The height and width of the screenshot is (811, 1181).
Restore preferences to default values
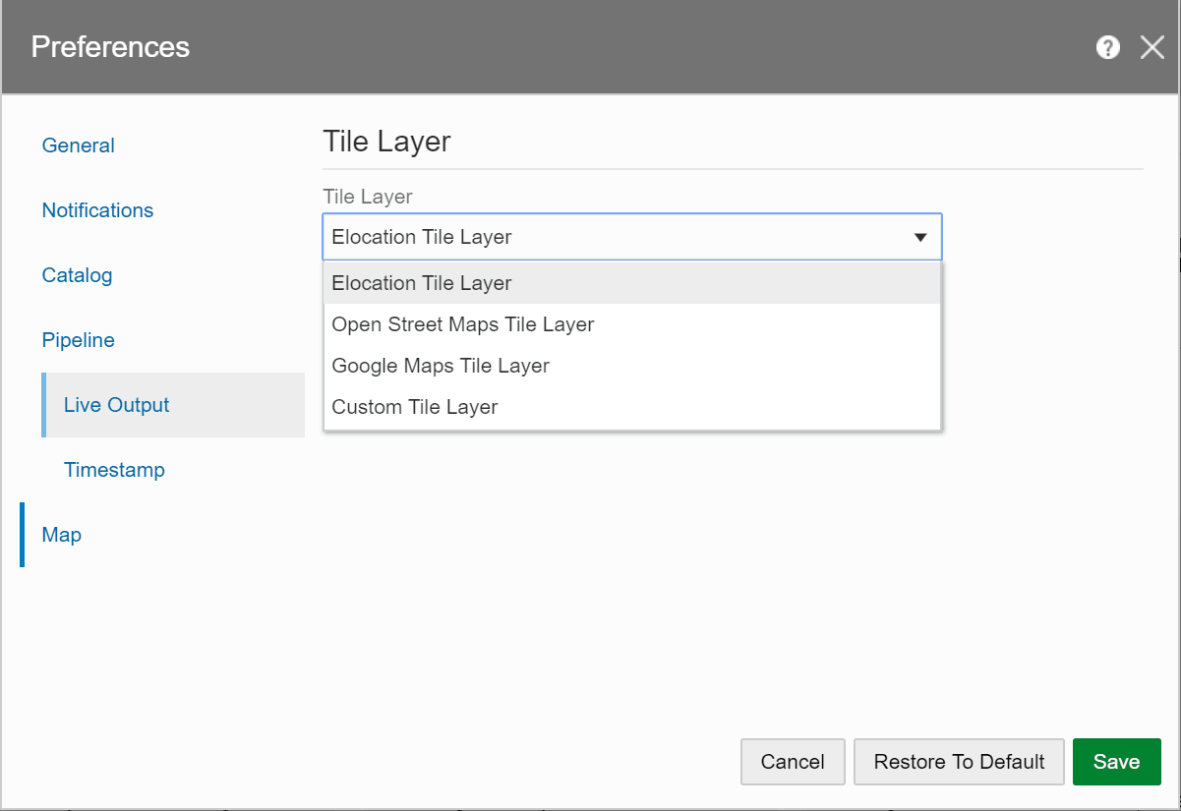[959, 761]
